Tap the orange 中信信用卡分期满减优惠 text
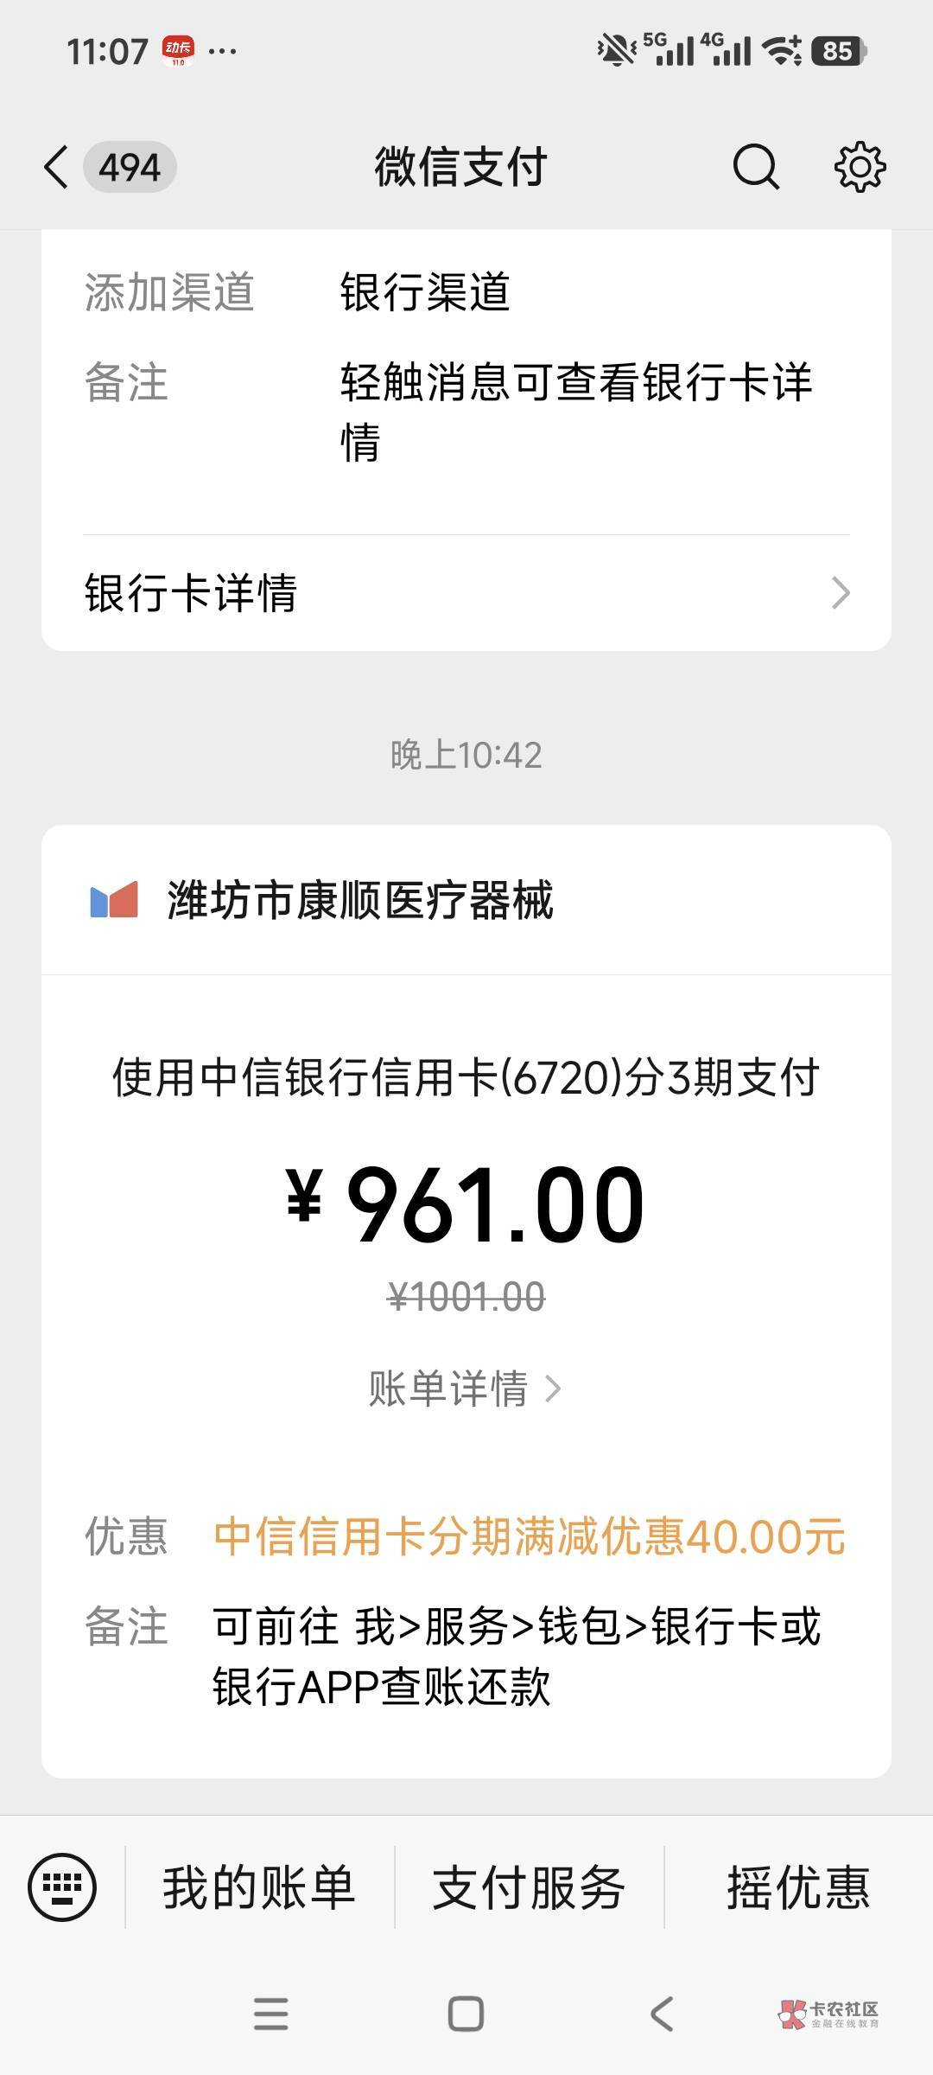Screen dimensions: 933x2075 [529, 1536]
